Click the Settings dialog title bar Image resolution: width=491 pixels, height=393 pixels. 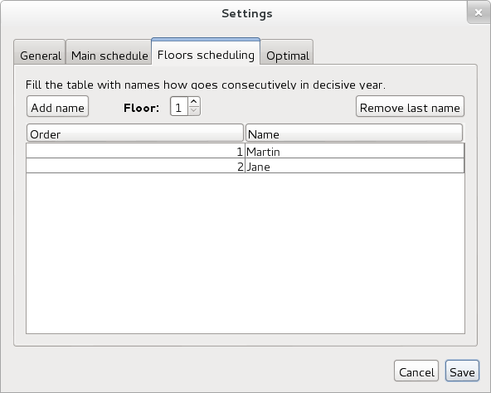tap(247, 13)
